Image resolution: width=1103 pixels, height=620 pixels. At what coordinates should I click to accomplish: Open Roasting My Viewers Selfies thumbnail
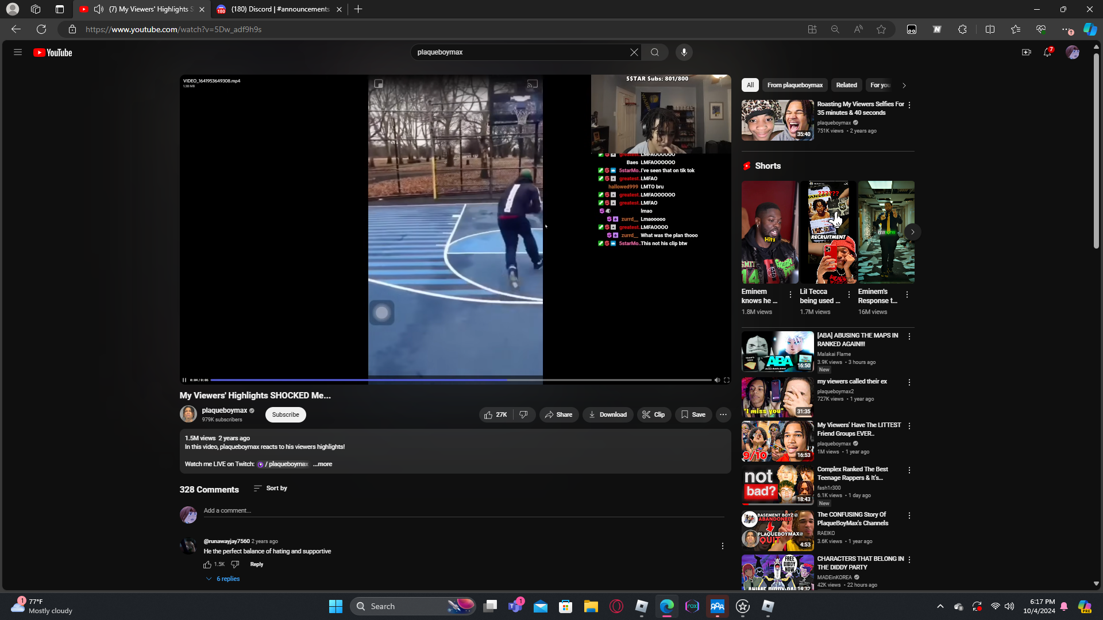tap(778, 121)
